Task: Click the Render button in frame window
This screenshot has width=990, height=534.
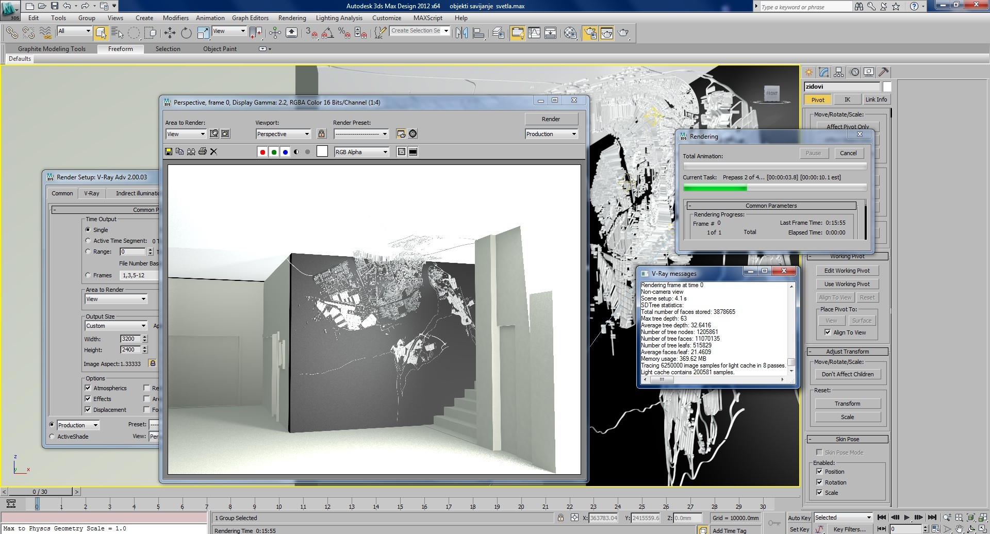Action: (551, 119)
